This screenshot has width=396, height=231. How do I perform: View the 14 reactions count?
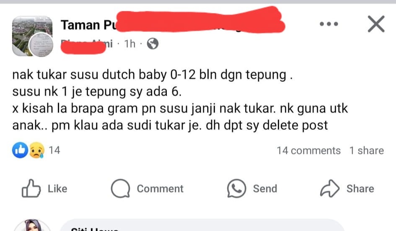(x=54, y=150)
